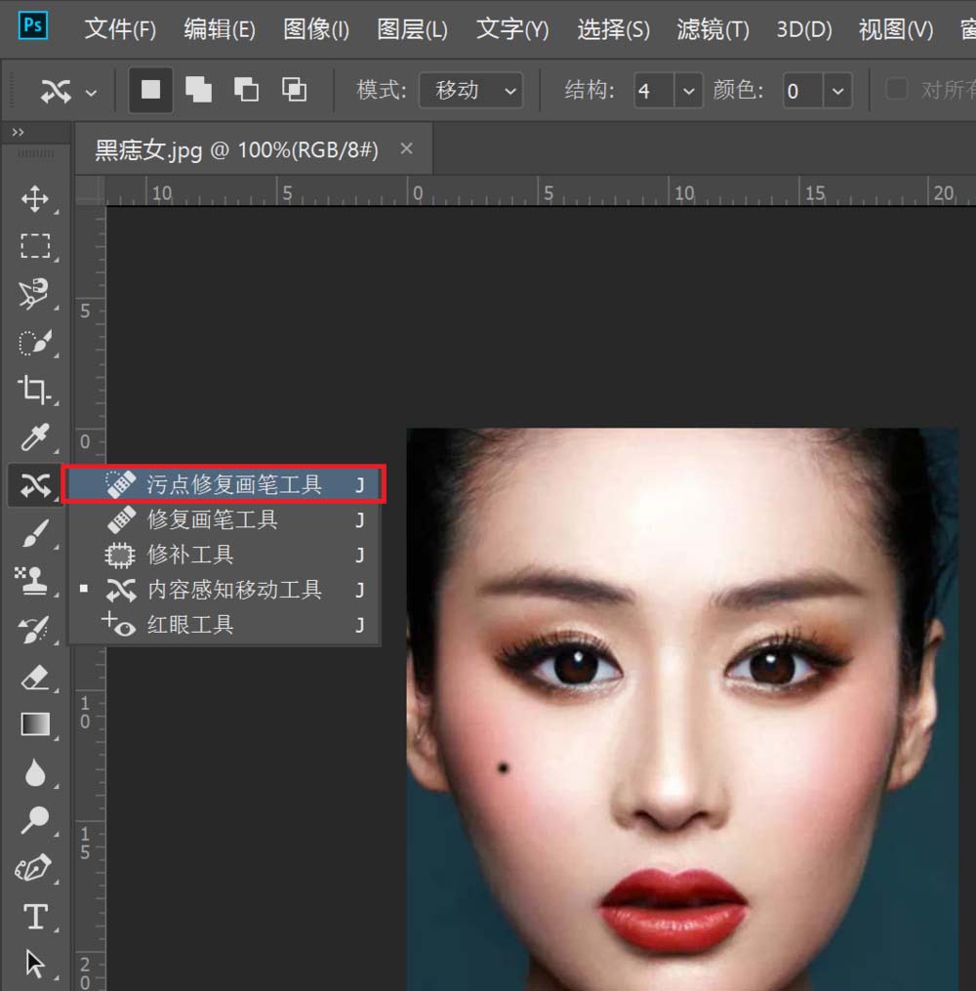
Task: Click the ruler origin corner box
Action: 91,190
